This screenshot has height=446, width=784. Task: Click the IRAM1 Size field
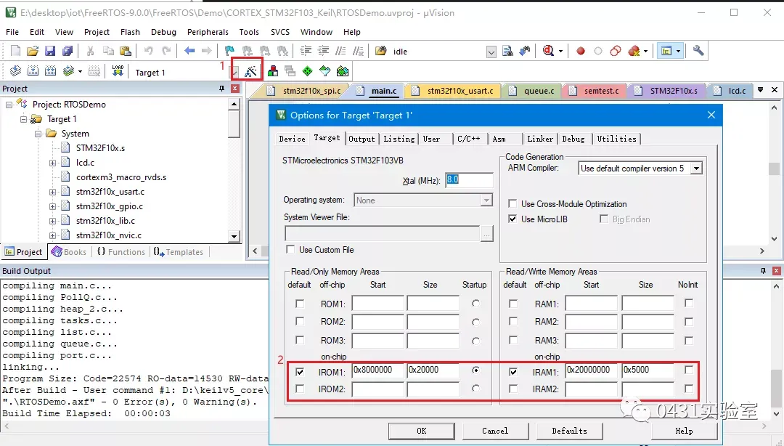pyautogui.click(x=648, y=370)
